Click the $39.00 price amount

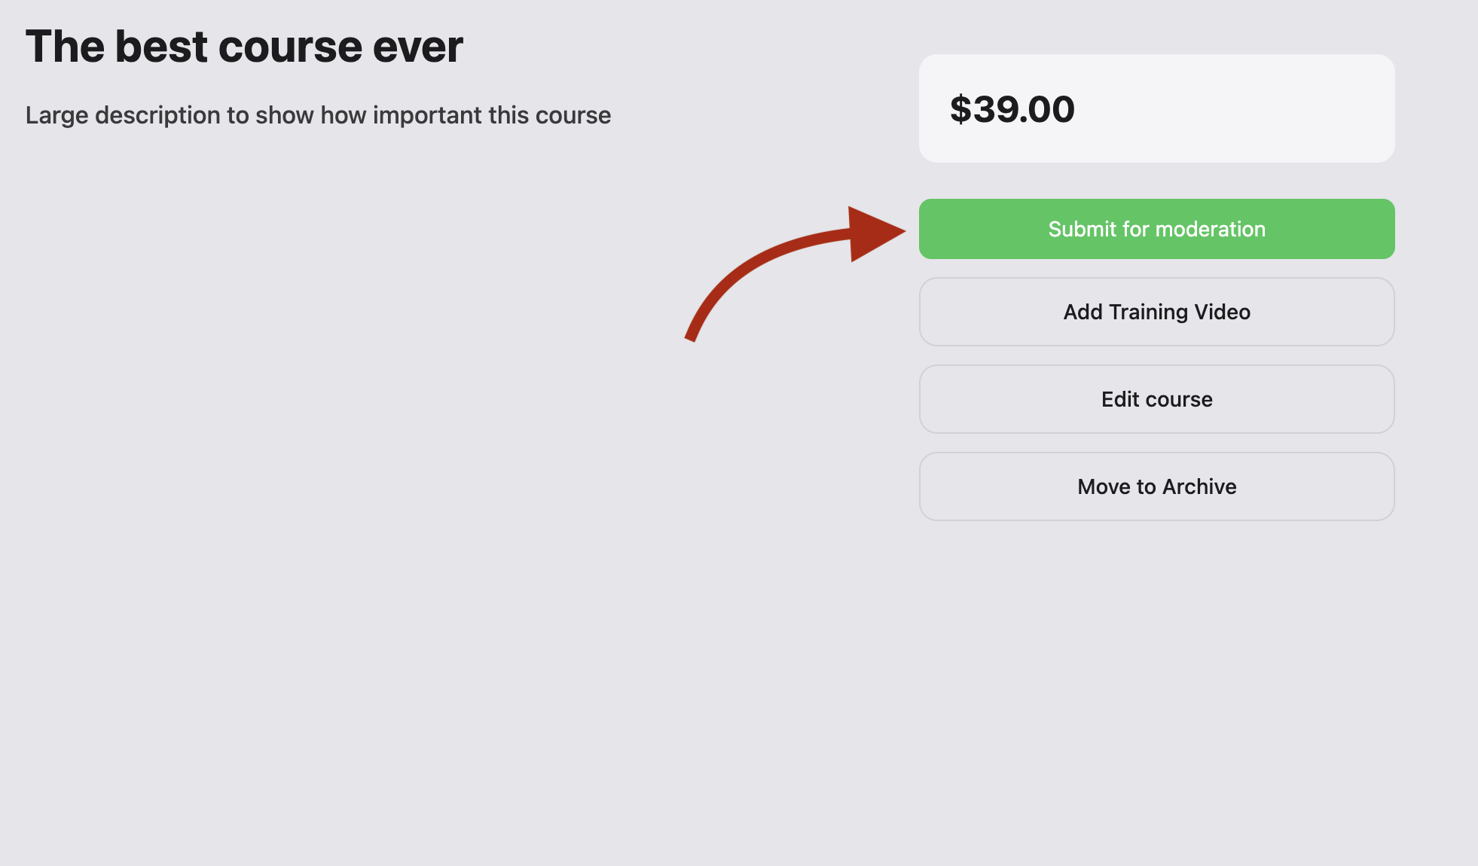[1012, 109]
